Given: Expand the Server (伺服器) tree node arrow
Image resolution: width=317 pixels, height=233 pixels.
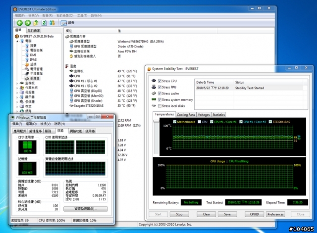Looking at the screenshot, I should click(x=17, y=93).
